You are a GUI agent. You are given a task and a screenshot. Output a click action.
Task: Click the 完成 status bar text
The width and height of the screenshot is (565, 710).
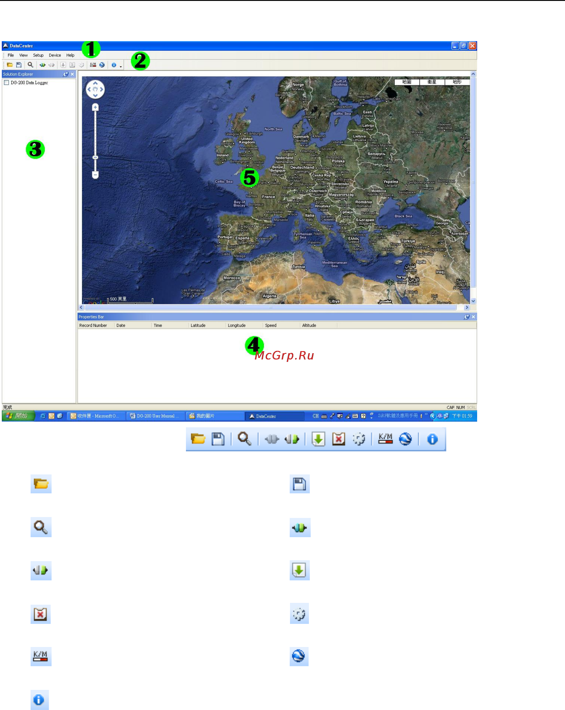click(x=7, y=407)
